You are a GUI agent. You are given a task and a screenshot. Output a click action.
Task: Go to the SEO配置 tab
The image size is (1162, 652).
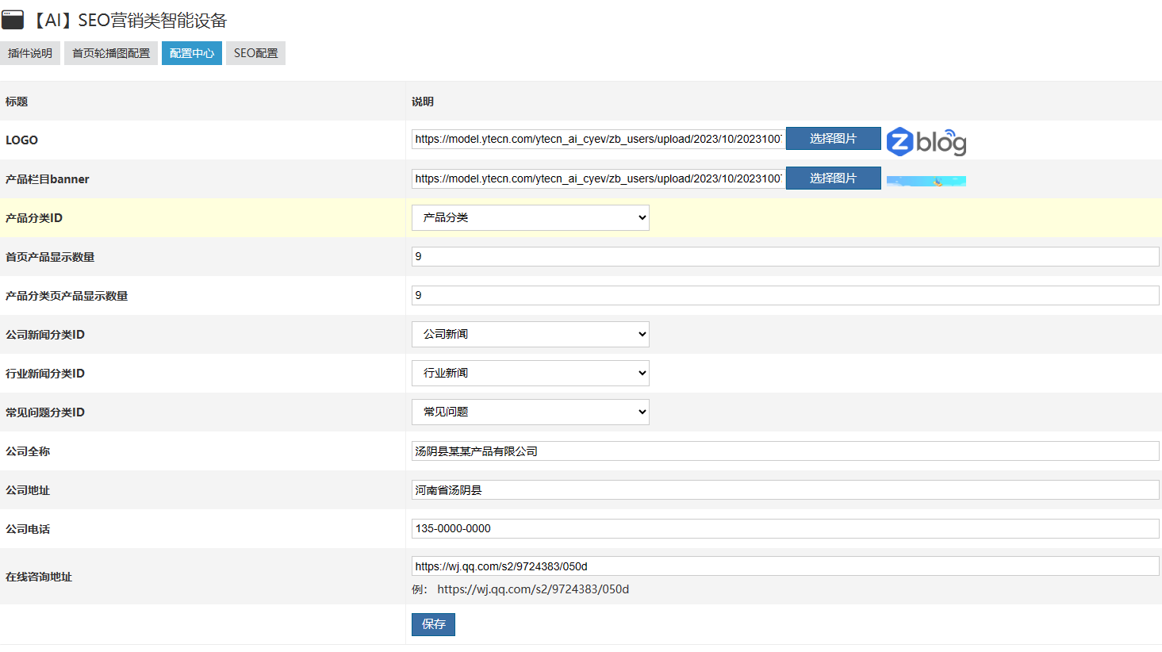click(x=255, y=53)
